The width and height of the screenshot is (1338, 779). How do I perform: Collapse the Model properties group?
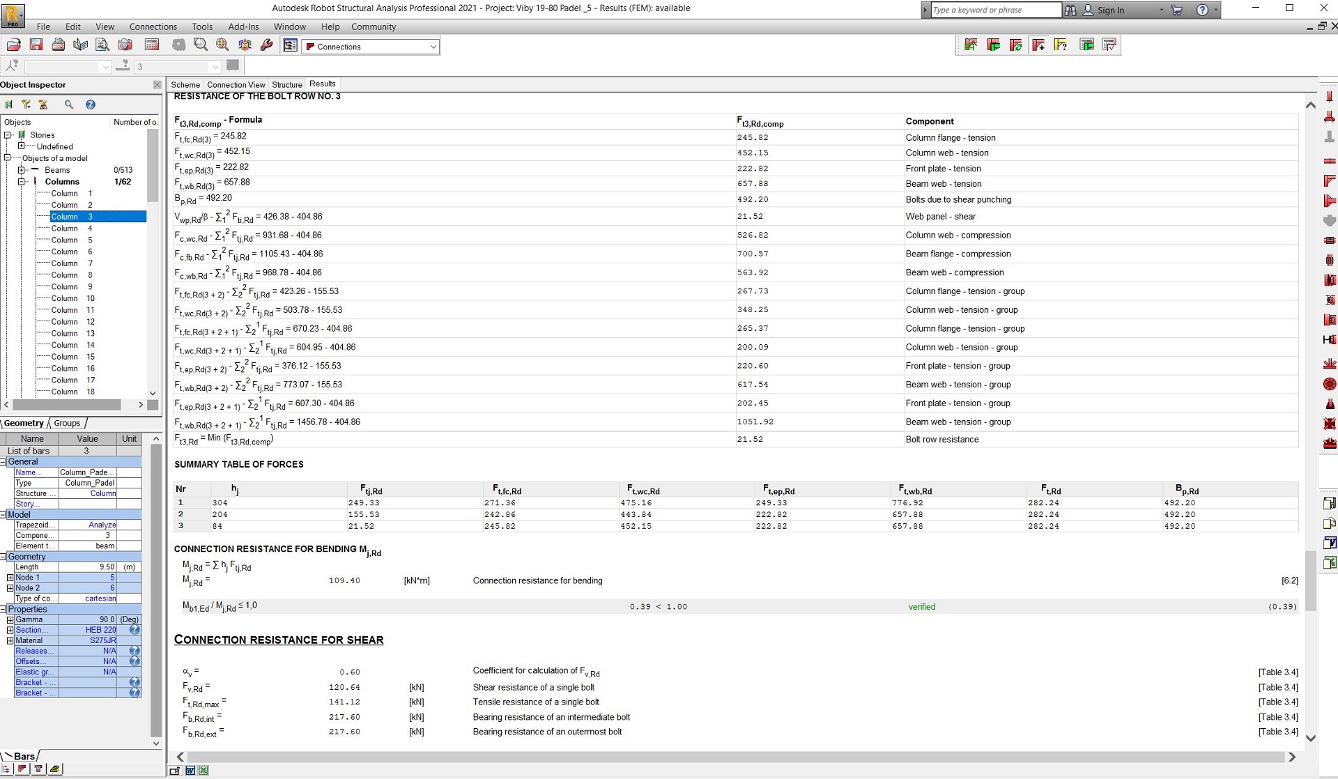pyautogui.click(x=3, y=515)
